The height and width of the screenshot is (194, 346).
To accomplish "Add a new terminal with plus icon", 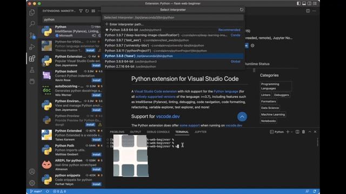I will (288, 131).
